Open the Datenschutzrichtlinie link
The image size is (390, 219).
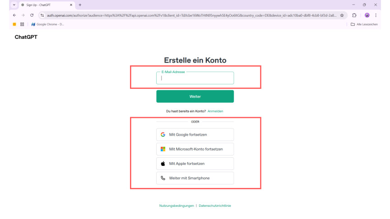(x=215, y=205)
